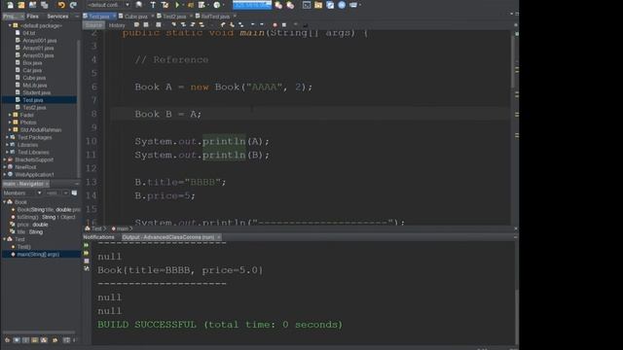The image size is (623, 350).
Task: Click the Redo toolbar icon
Action: pyautogui.click(x=73, y=5)
